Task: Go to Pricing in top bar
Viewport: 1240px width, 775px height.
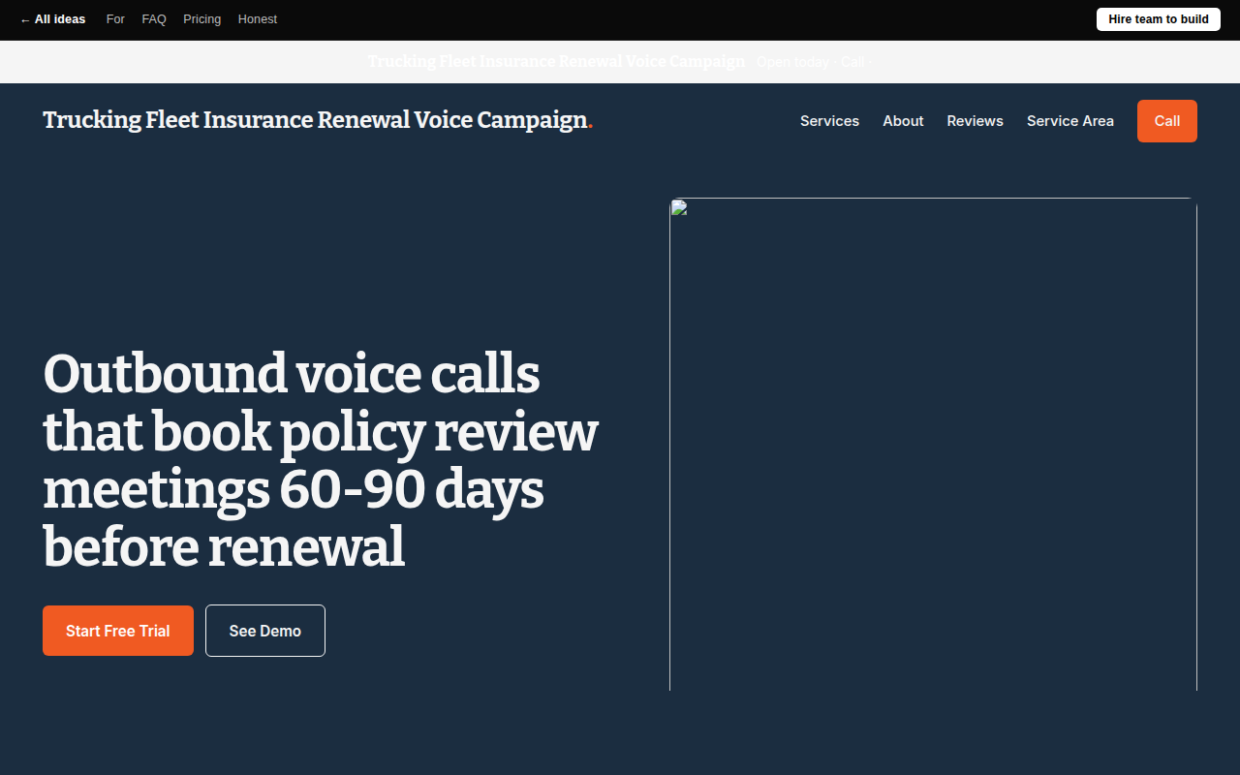Action: coord(201,19)
